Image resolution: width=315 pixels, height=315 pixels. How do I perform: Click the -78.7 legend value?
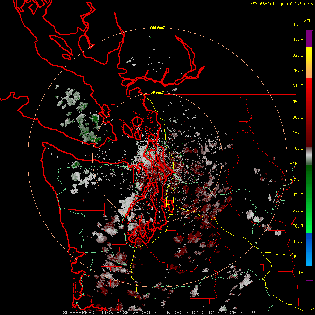pos(296,226)
